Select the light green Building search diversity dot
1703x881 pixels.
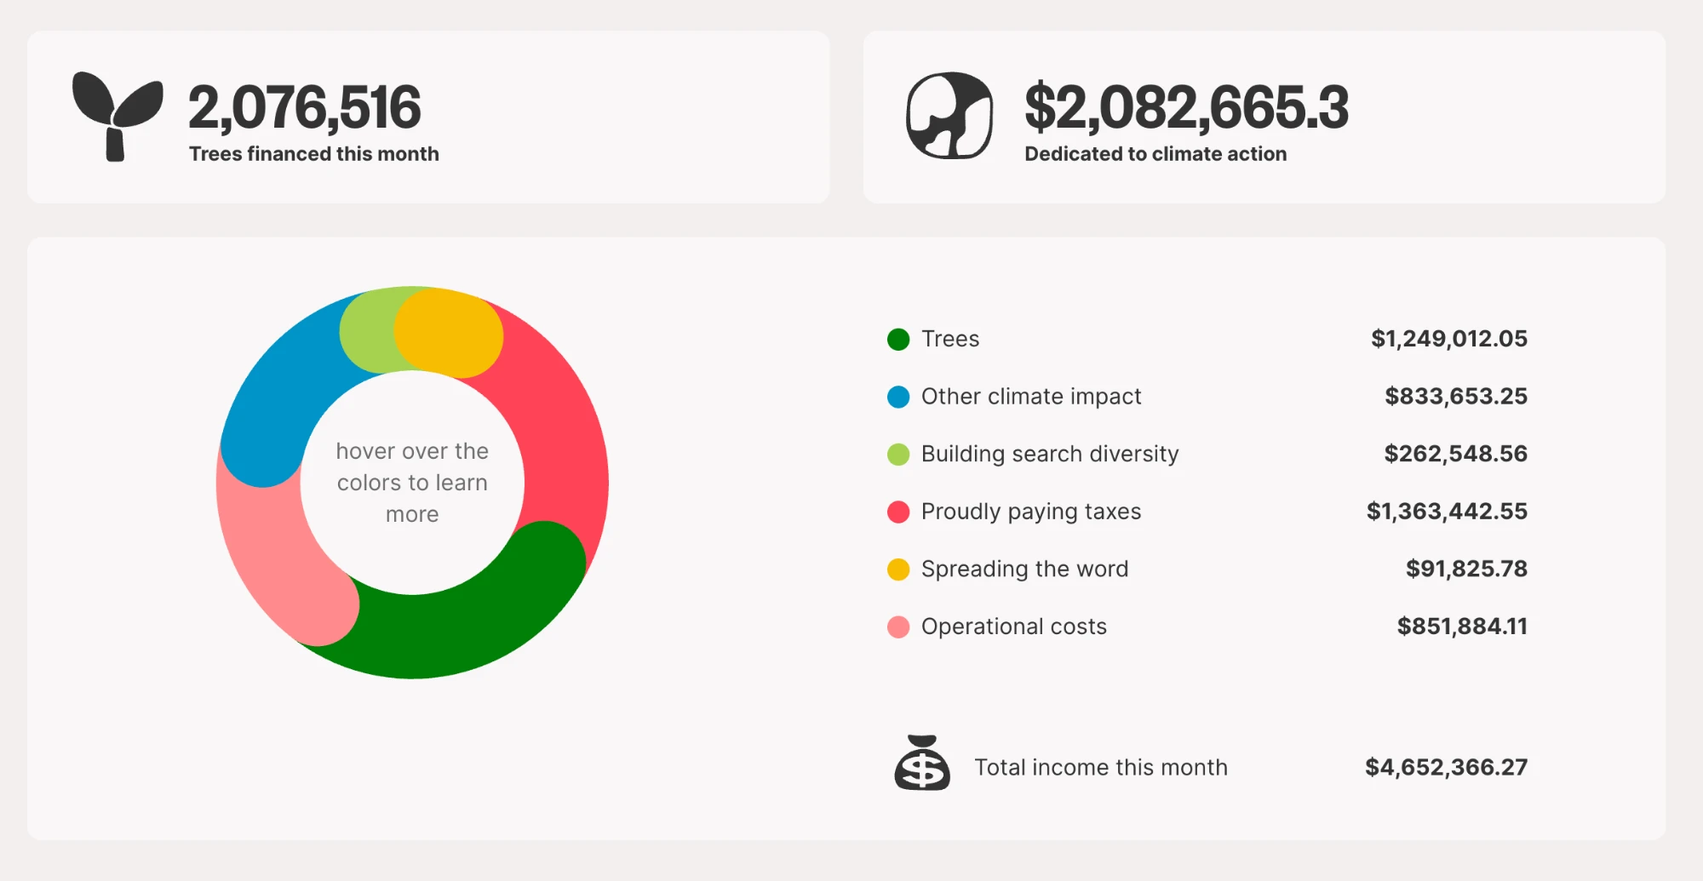click(898, 455)
